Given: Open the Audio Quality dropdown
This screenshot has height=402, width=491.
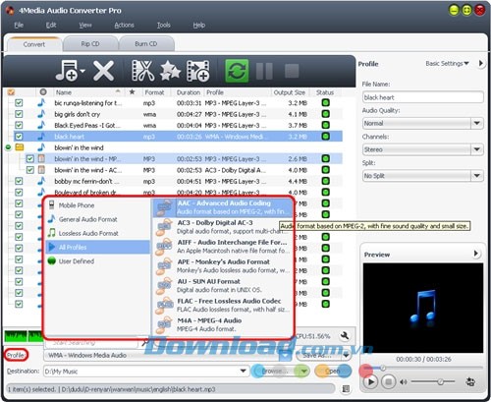Looking at the screenshot, I should 476,124.
